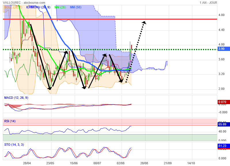Select the blue 3.90 current price badge
Screen dimensions: 230x166
coord(224,49)
